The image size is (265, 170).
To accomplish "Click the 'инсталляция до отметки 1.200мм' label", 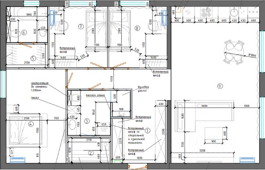I will tap(40, 87).
